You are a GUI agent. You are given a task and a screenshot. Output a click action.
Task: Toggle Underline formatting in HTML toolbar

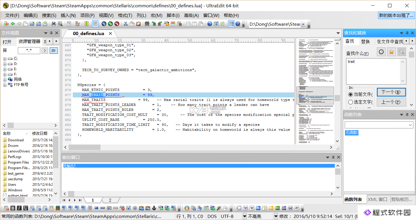click(26, 208)
